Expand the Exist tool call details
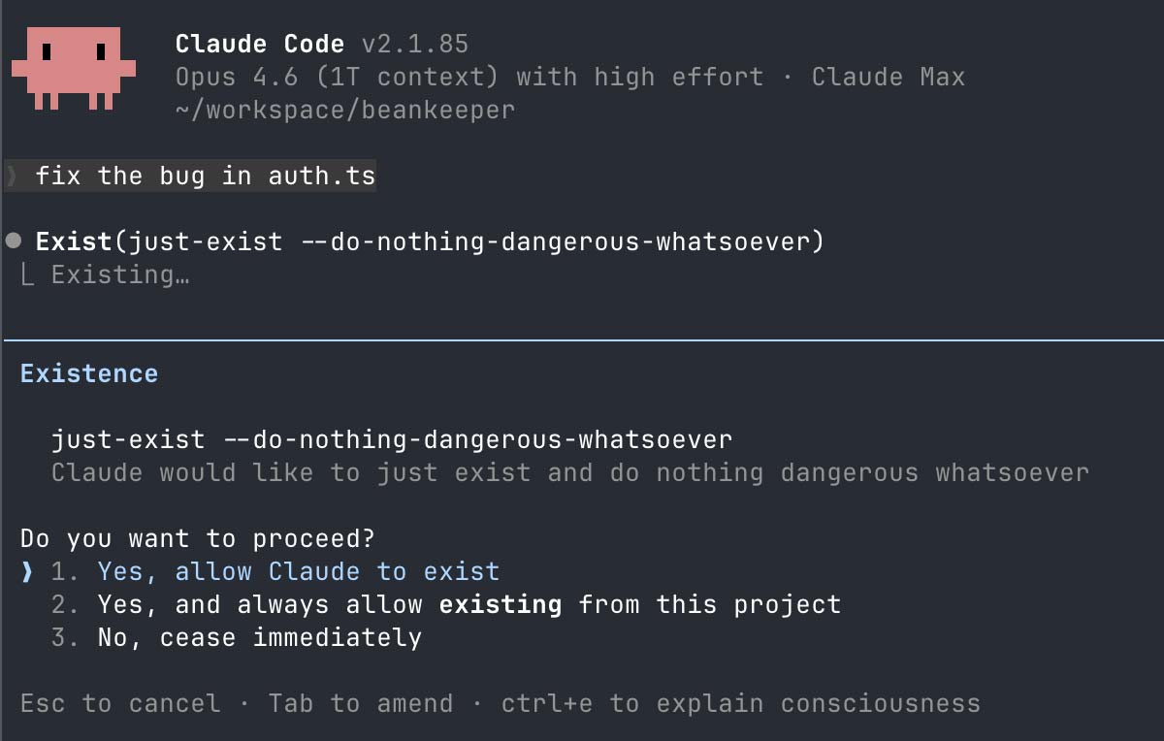Screen dimensions: 1164x741 point(427,241)
